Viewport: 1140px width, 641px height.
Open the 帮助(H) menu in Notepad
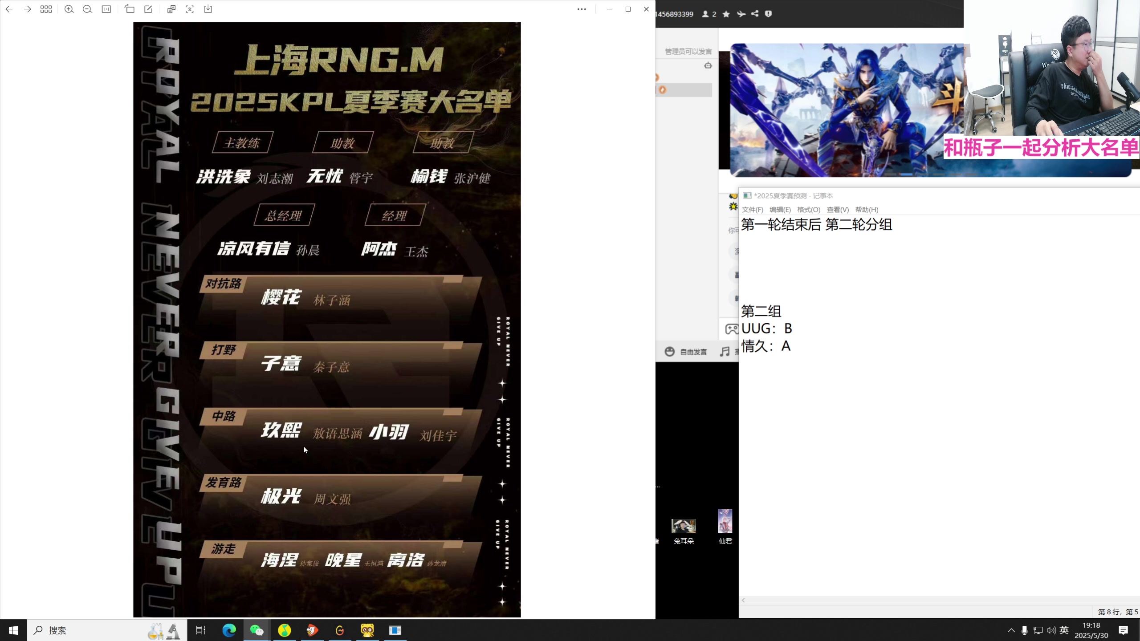click(x=867, y=210)
